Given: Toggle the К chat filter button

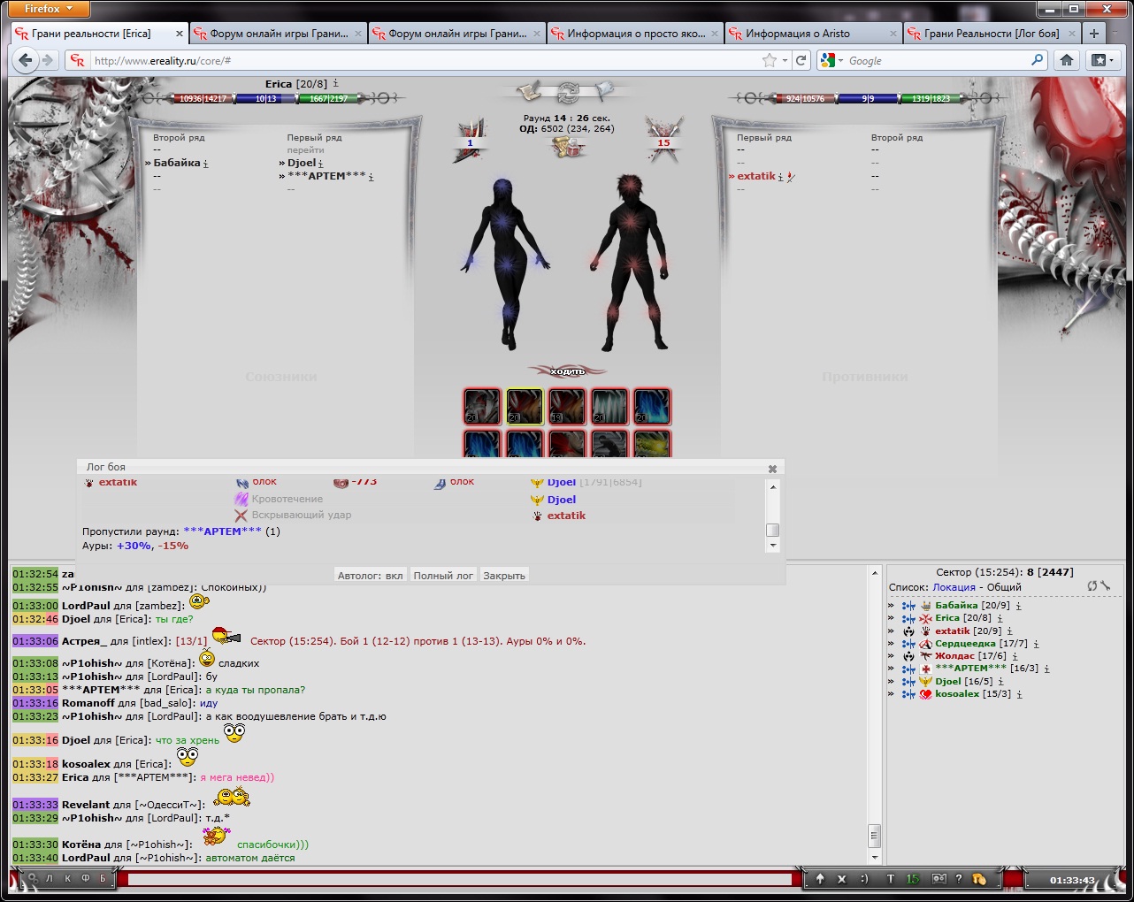Looking at the screenshot, I should pyautogui.click(x=67, y=879).
